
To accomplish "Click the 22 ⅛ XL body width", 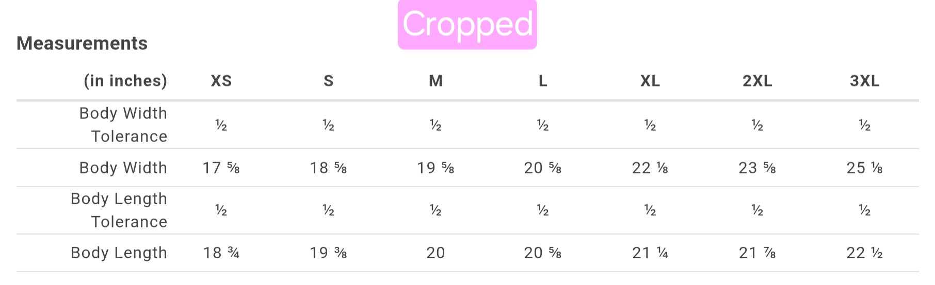I will tap(650, 168).
